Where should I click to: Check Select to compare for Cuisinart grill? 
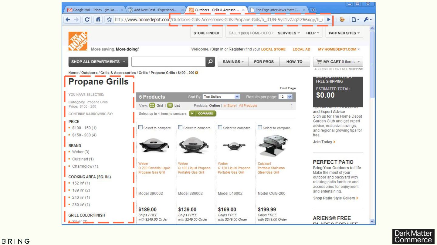260,127
